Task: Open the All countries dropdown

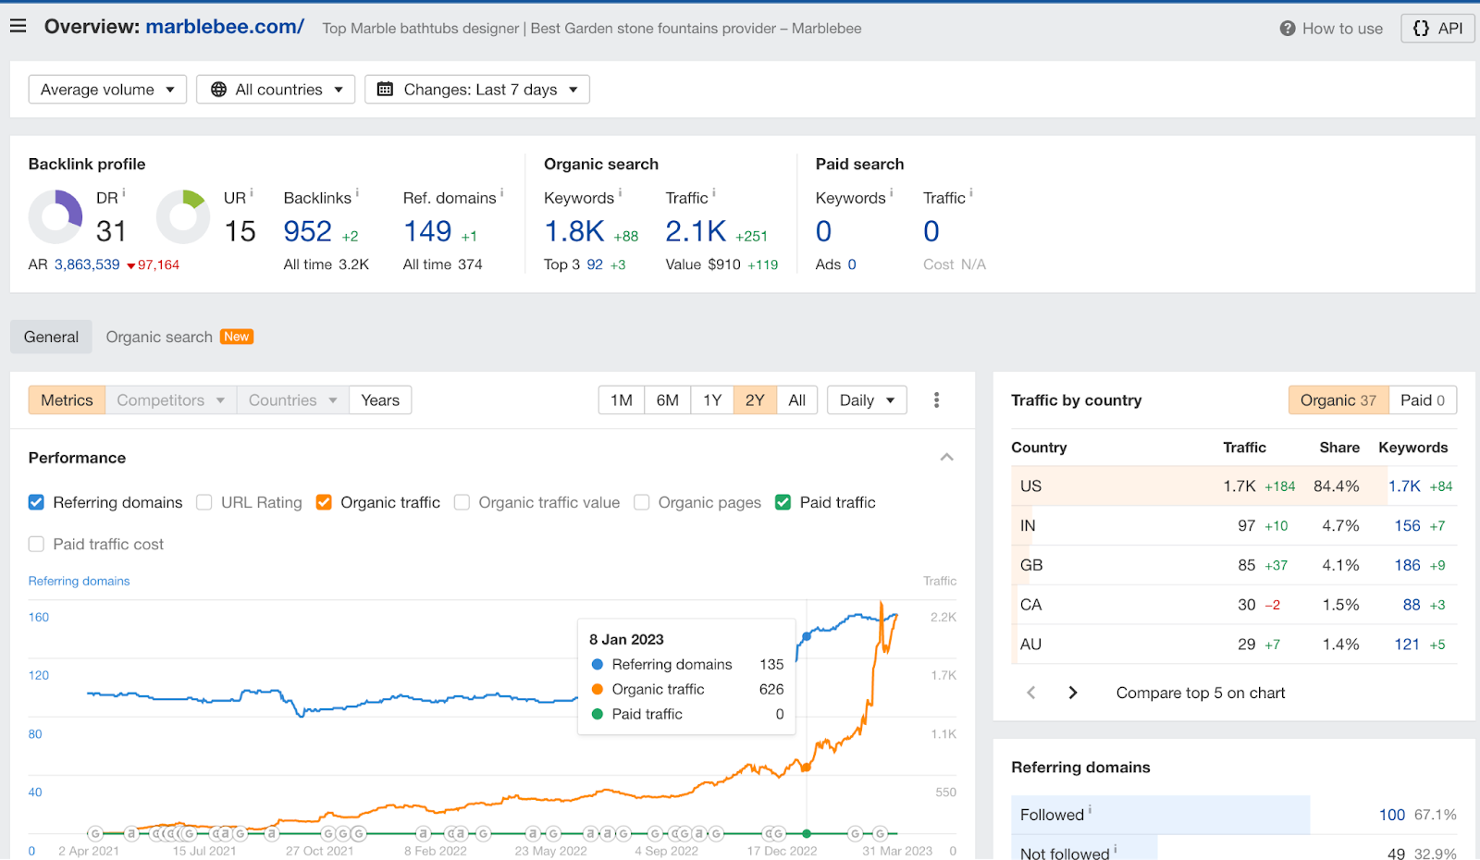Action: (276, 90)
